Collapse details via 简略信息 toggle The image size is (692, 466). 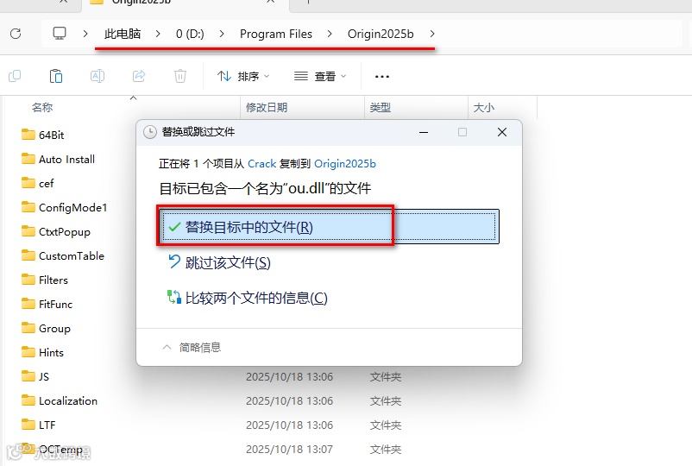192,347
